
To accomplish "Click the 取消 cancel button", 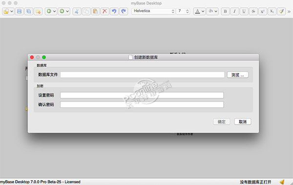I will tap(243, 122).
